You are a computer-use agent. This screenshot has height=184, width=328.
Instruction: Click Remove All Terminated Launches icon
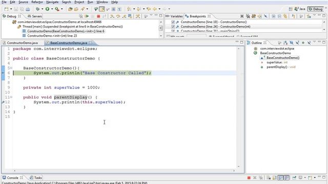point(81,16)
